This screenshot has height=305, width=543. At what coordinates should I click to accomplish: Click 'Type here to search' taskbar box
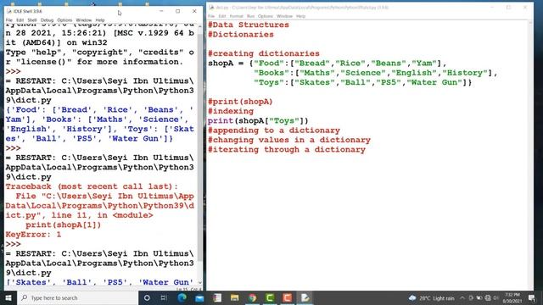coord(77,297)
